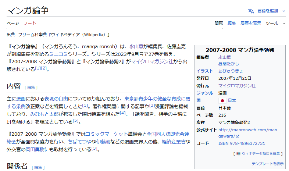Click the 日本語 language value
Image resolution: width=289 pixels, height=171 pixels.
[225, 108]
